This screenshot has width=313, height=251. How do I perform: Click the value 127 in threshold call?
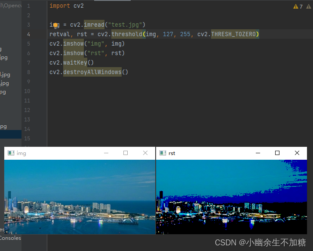click(168, 34)
